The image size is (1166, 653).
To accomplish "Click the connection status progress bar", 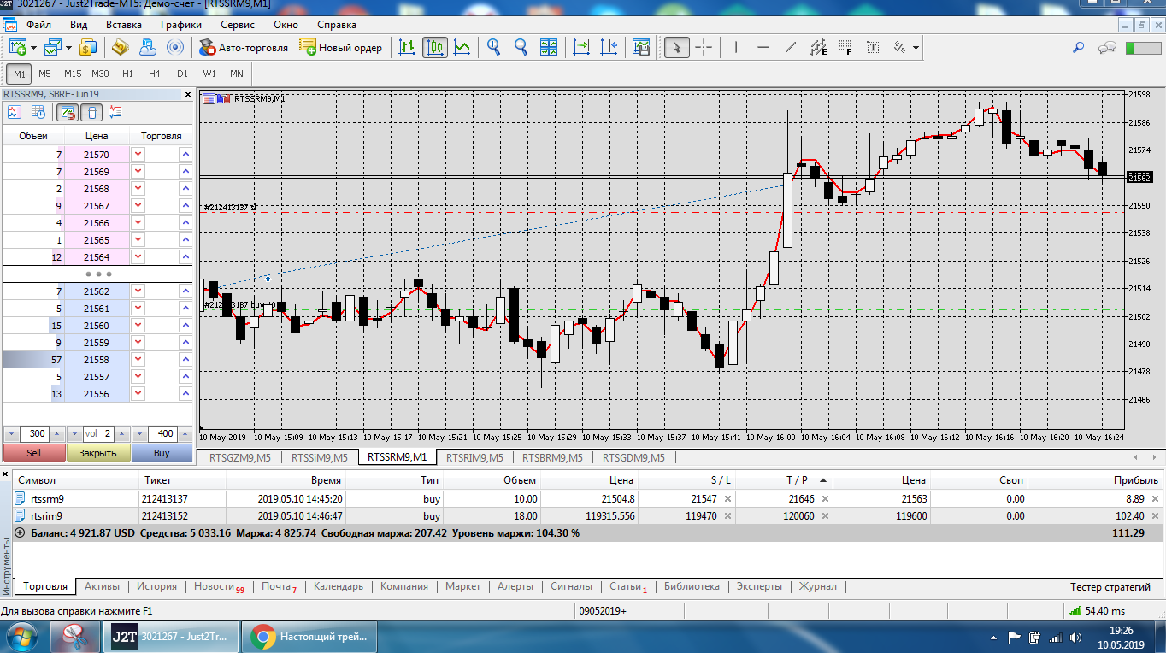I will [x=1142, y=48].
